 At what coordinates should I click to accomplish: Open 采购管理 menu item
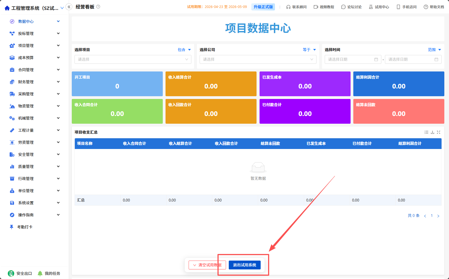[x=35, y=94]
